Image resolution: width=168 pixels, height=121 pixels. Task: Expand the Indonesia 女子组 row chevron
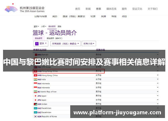(158, 87)
